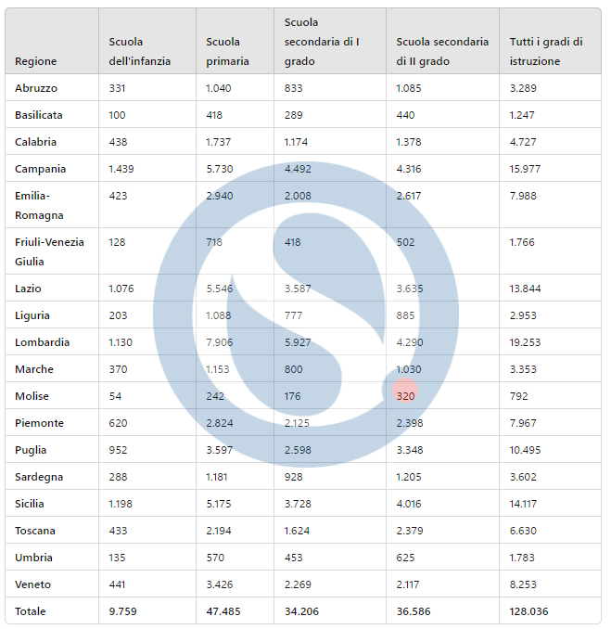Select the Totale row label
The image size is (611, 629).
(31, 611)
